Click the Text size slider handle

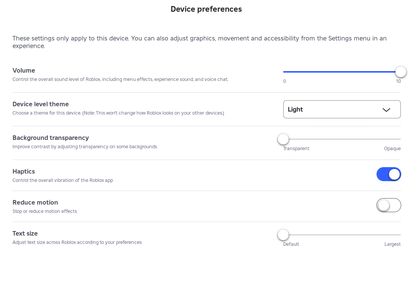tap(283, 235)
